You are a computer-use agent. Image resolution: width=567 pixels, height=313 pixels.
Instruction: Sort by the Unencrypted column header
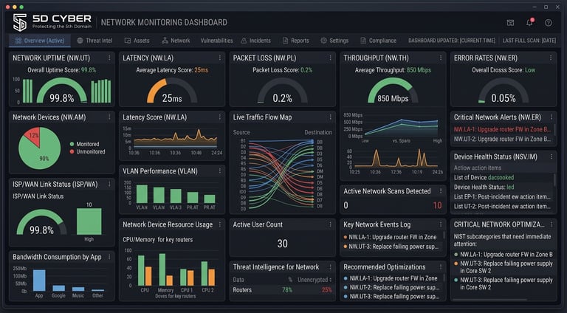click(x=314, y=280)
